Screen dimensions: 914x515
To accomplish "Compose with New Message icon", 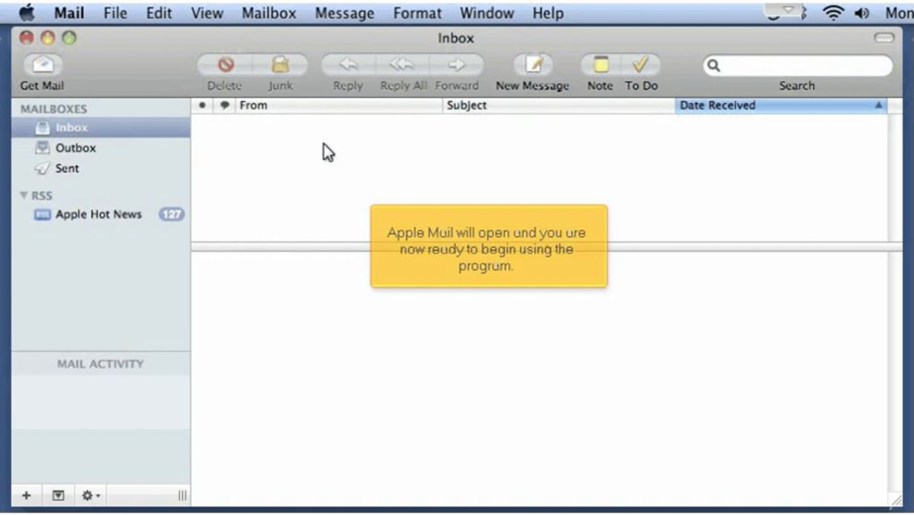I will click(534, 65).
